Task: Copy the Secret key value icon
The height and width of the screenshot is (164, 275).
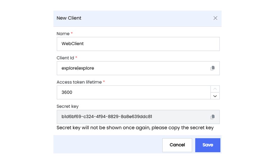Action: [x=212, y=117]
